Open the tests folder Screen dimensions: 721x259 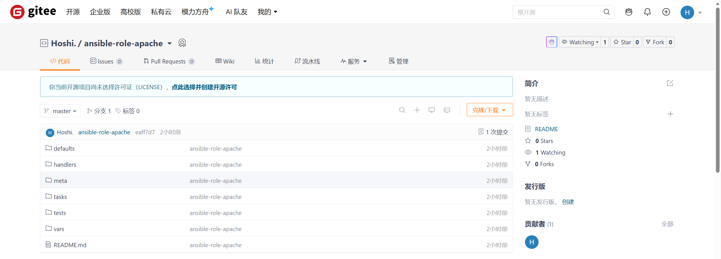coord(60,213)
